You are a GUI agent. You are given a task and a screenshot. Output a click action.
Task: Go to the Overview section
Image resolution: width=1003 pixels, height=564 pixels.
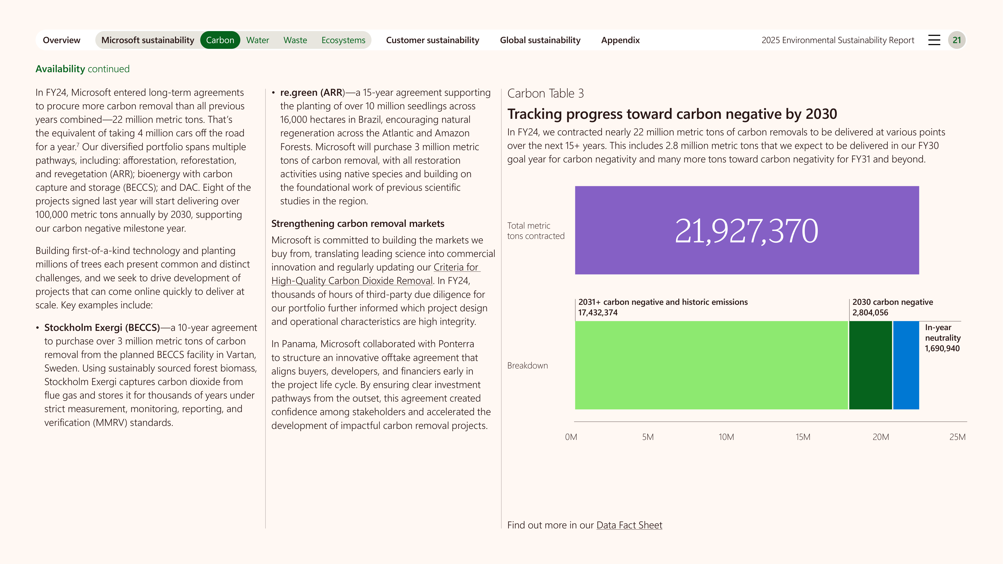(x=61, y=40)
